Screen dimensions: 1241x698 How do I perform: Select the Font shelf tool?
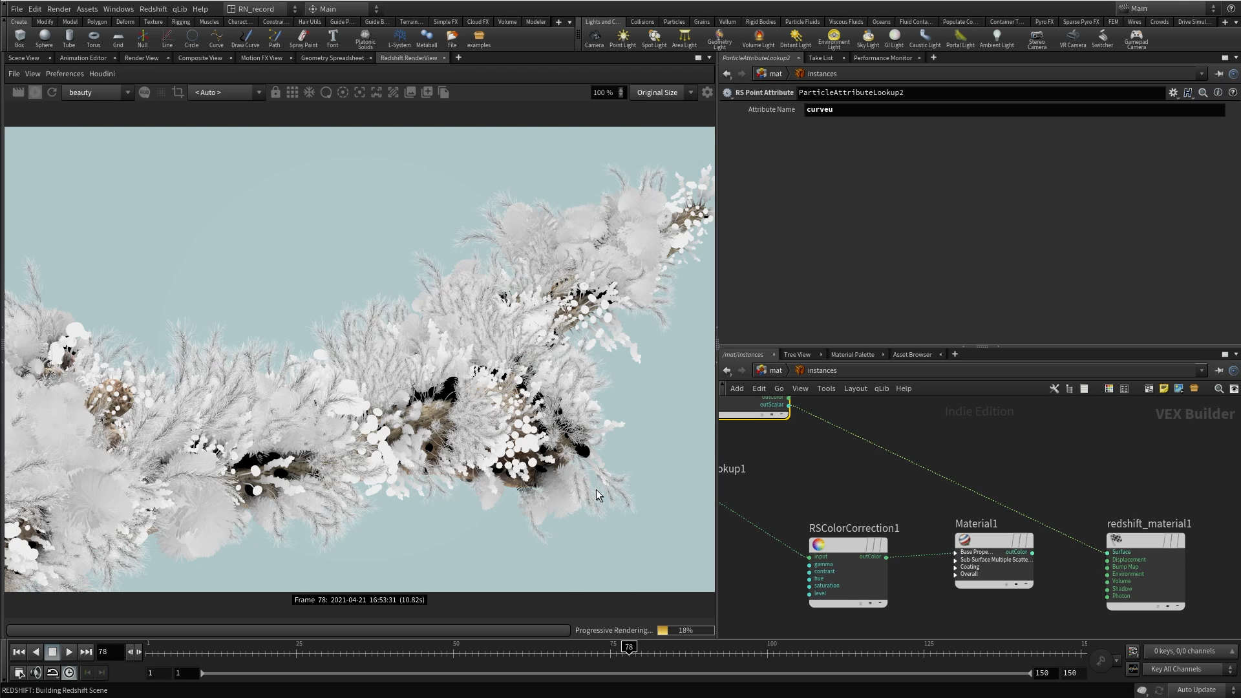coord(332,39)
